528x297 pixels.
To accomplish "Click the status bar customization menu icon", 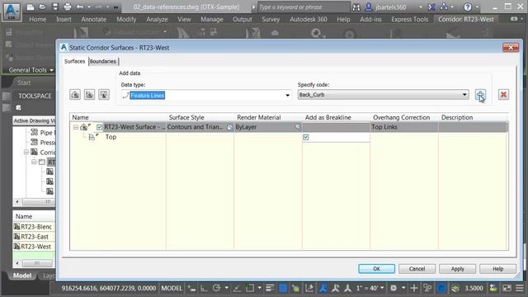I will 520,288.
